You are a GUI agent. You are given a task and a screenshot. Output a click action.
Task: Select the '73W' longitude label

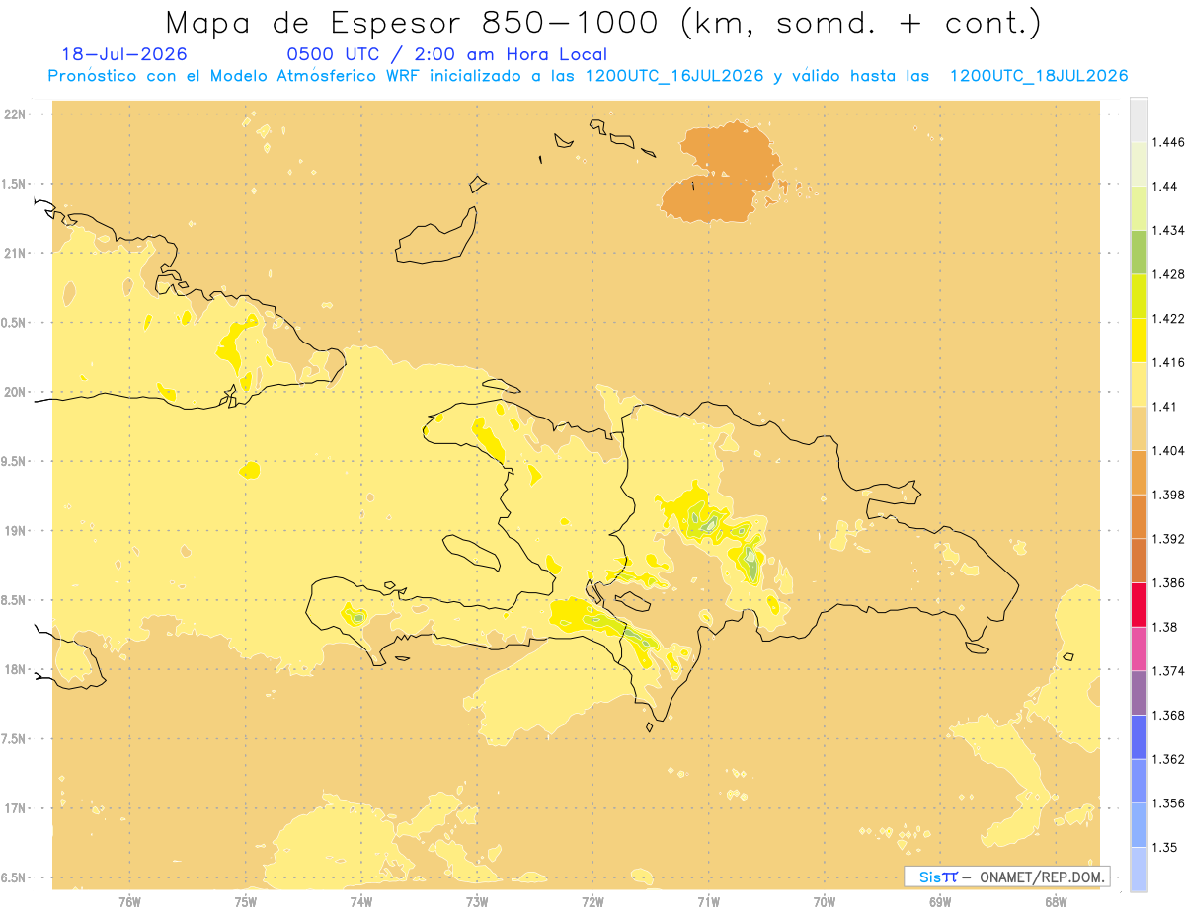pos(477,901)
